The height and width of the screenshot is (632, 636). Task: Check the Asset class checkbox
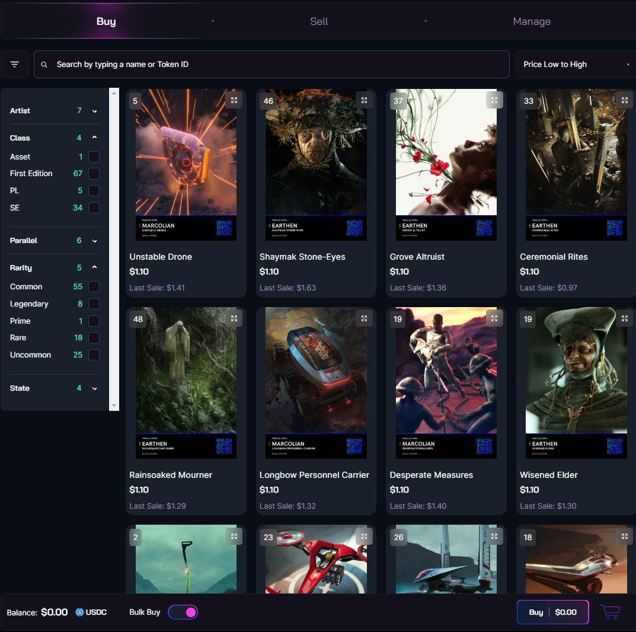[94, 157]
